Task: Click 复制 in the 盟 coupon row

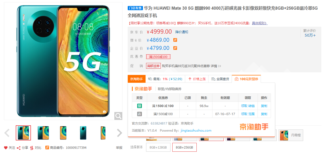Action: pyautogui.click(x=264, y=106)
